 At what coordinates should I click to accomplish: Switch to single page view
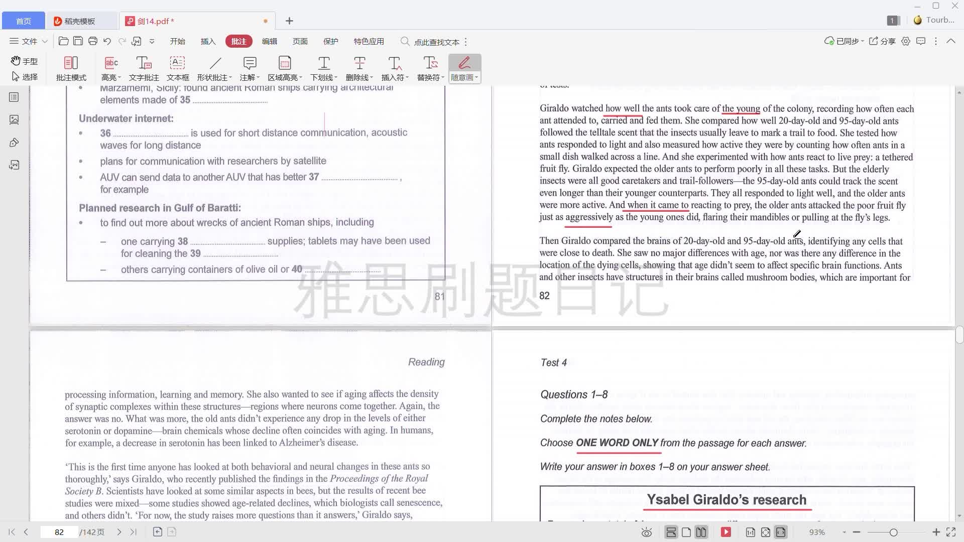click(x=686, y=532)
